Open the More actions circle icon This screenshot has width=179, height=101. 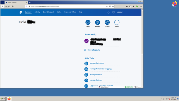pos(117,22)
